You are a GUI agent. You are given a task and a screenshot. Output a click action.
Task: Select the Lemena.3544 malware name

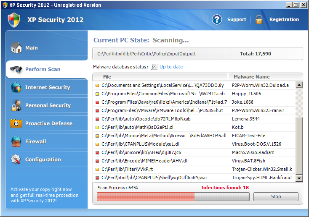(246, 119)
